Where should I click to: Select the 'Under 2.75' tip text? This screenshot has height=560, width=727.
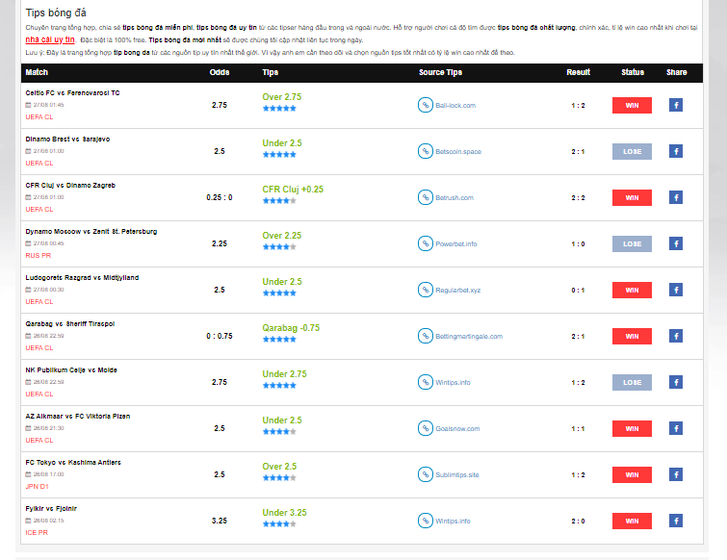pos(284,373)
